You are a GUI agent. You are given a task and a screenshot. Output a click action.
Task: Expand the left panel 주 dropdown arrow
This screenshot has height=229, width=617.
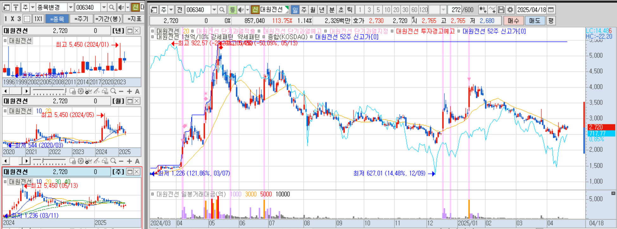pos(32,7)
